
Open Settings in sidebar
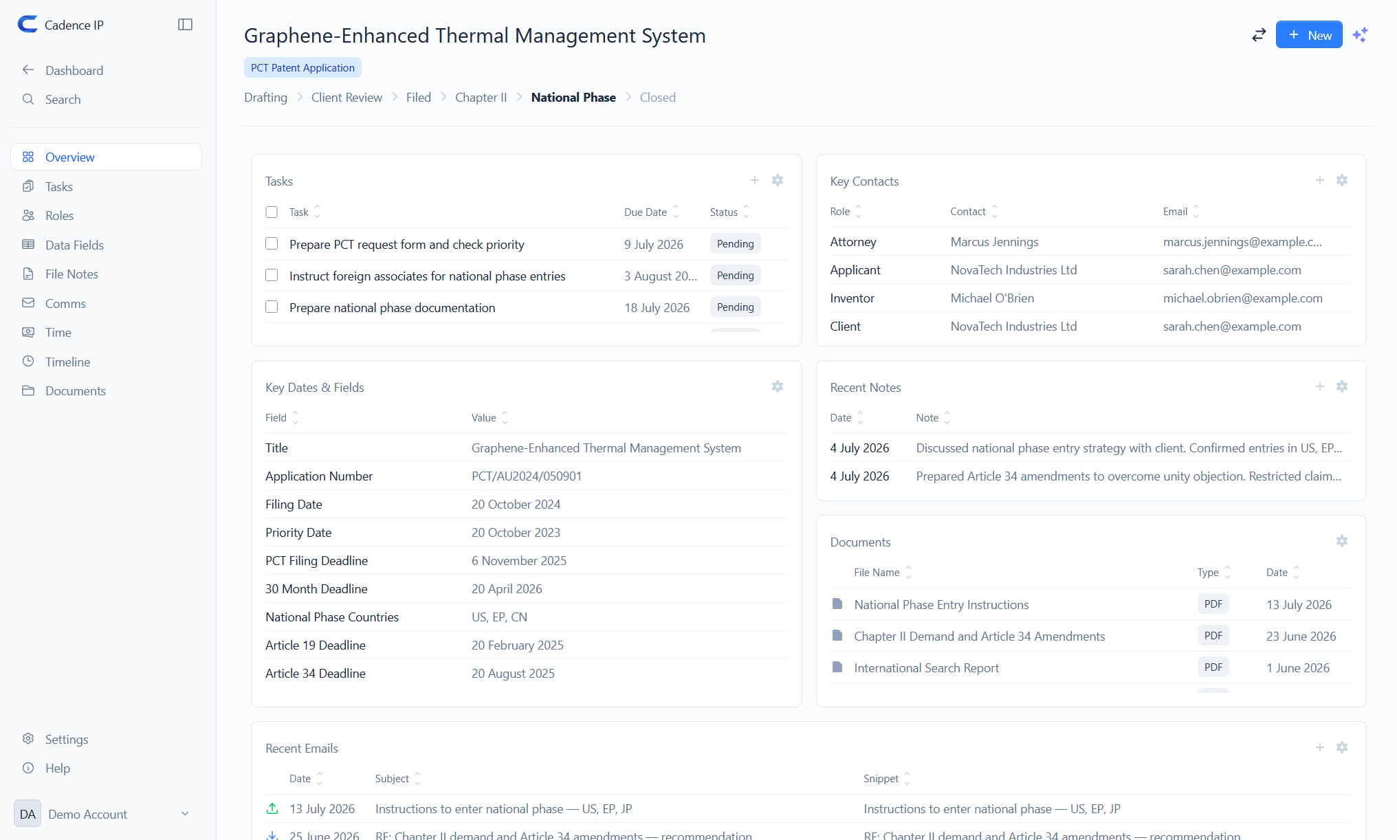click(107, 739)
